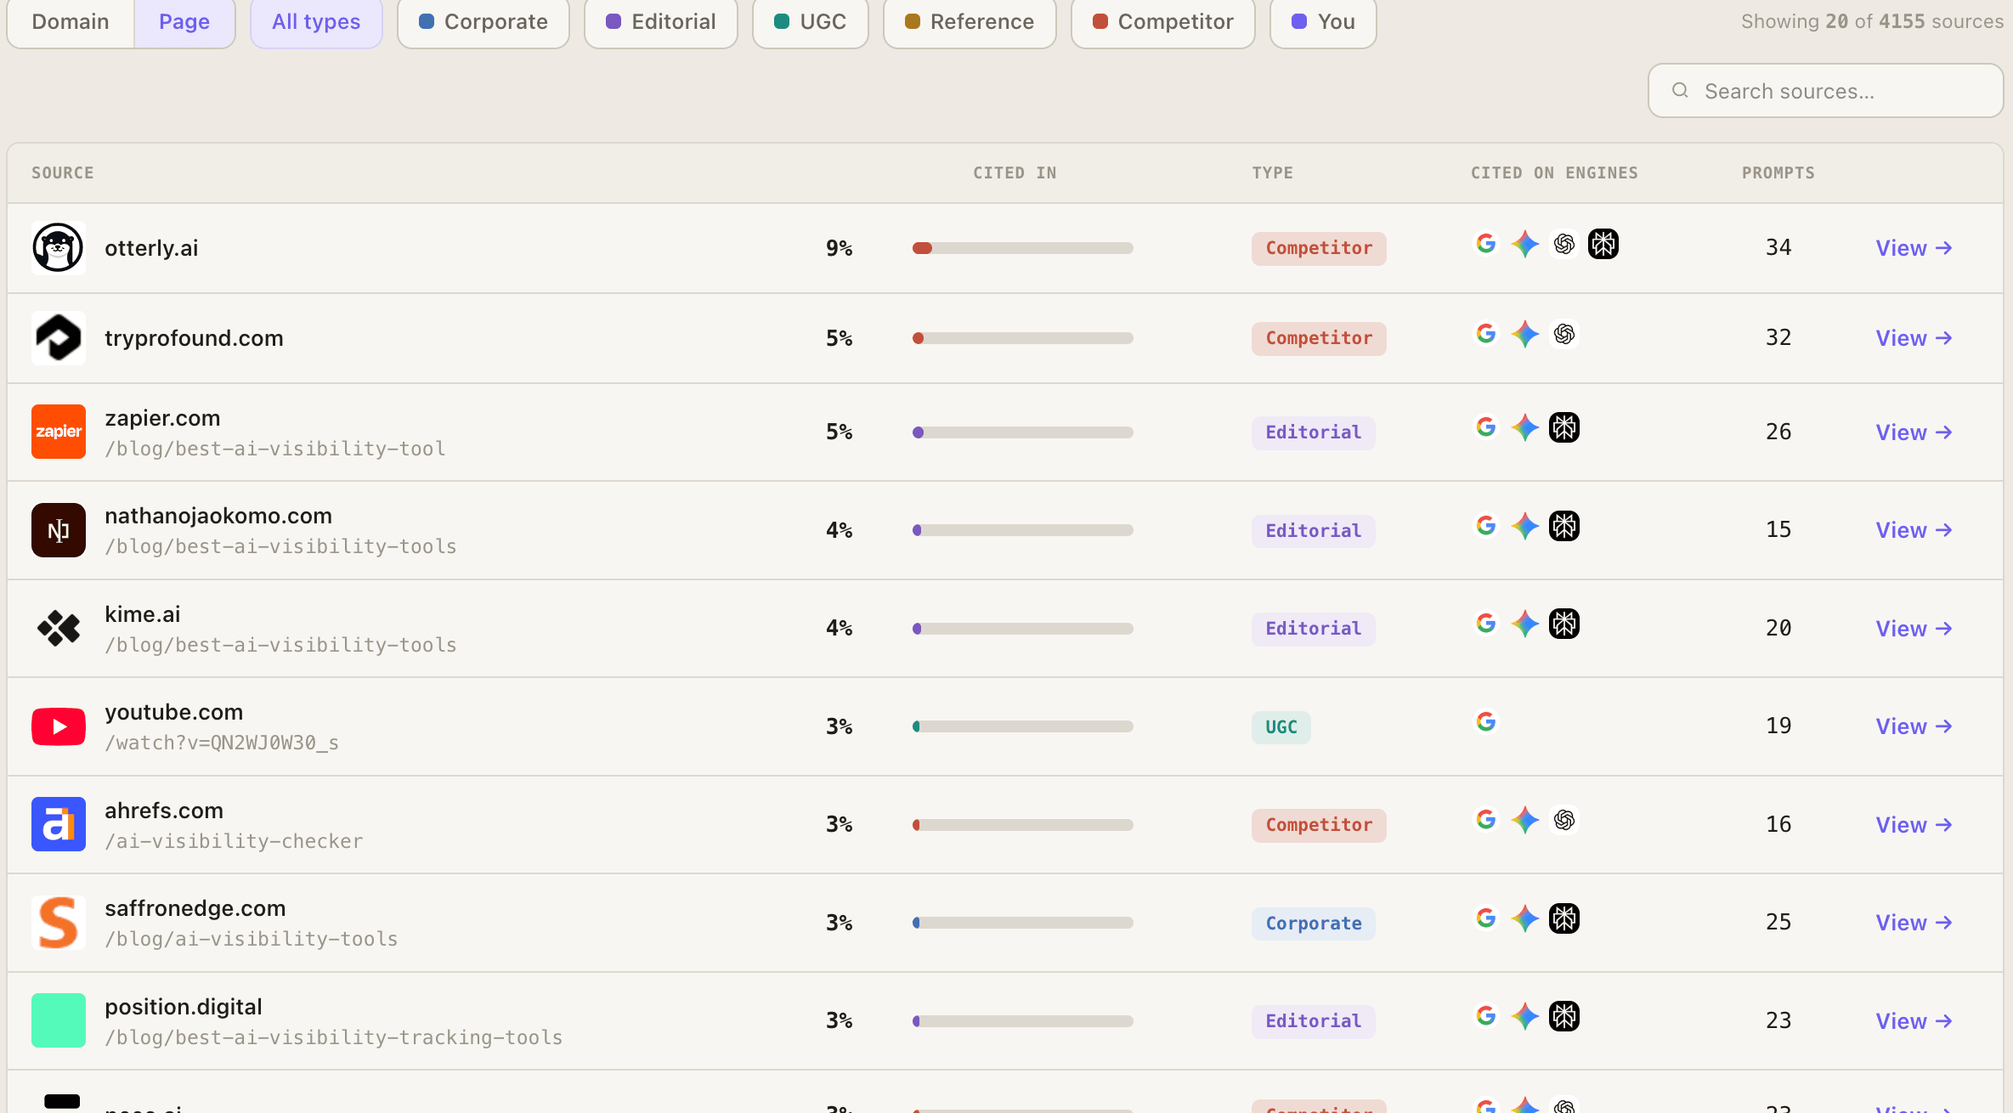Viewport: 2013px width, 1113px height.
Task: Click the nathanojaokomo.com site icon
Action: click(58, 530)
